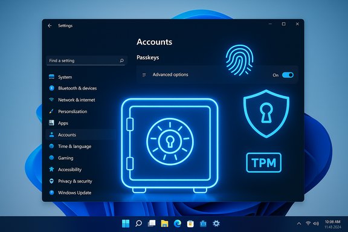Close the Settings window
This screenshot has height=232, width=348.
(x=297, y=24)
